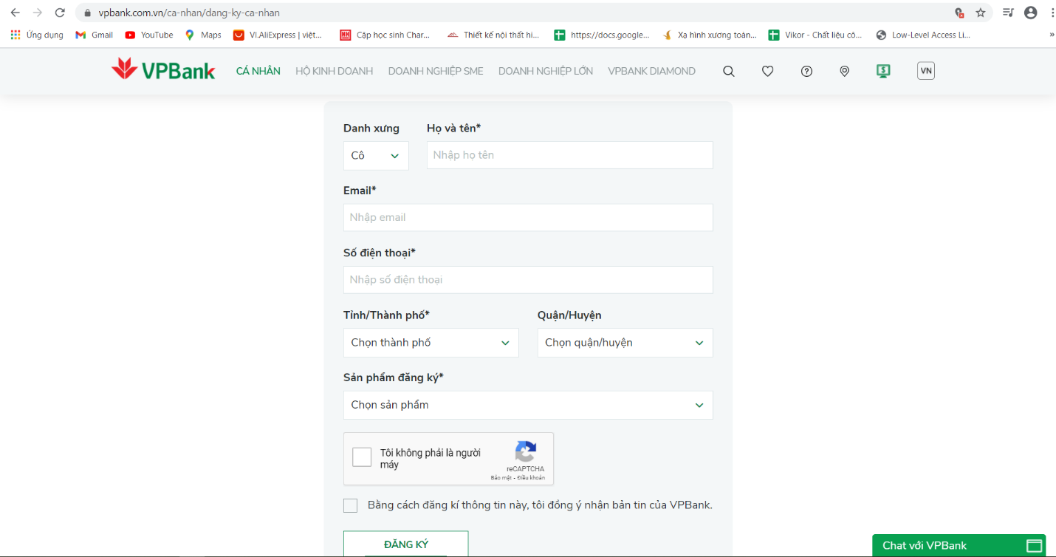The height and width of the screenshot is (557, 1056).
Task: Click the Họ và tên input field
Action: 570,155
